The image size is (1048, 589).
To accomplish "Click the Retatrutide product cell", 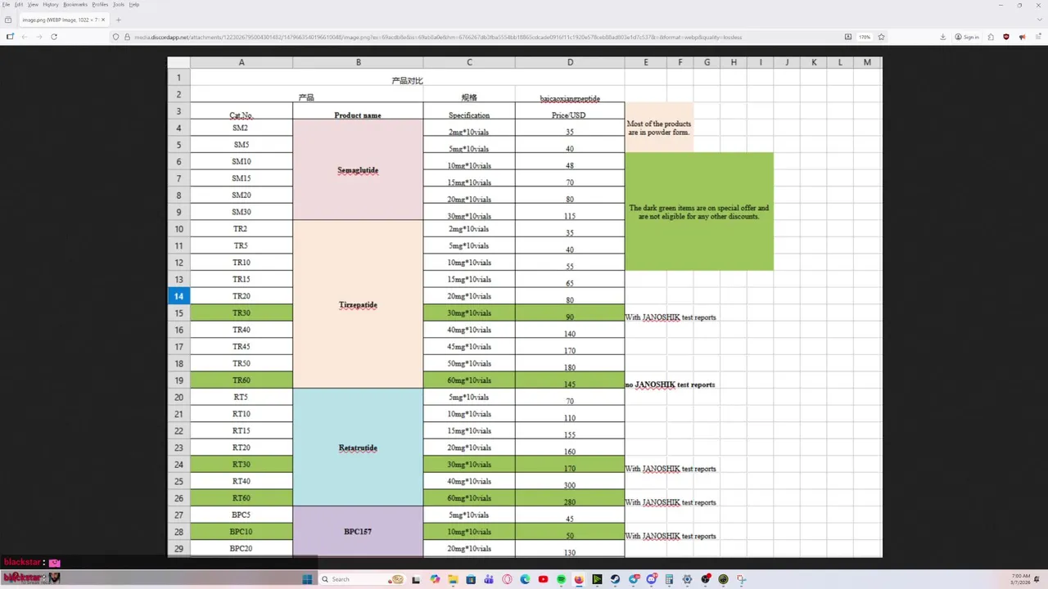I will pyautogui.click(x=358, y=447).
